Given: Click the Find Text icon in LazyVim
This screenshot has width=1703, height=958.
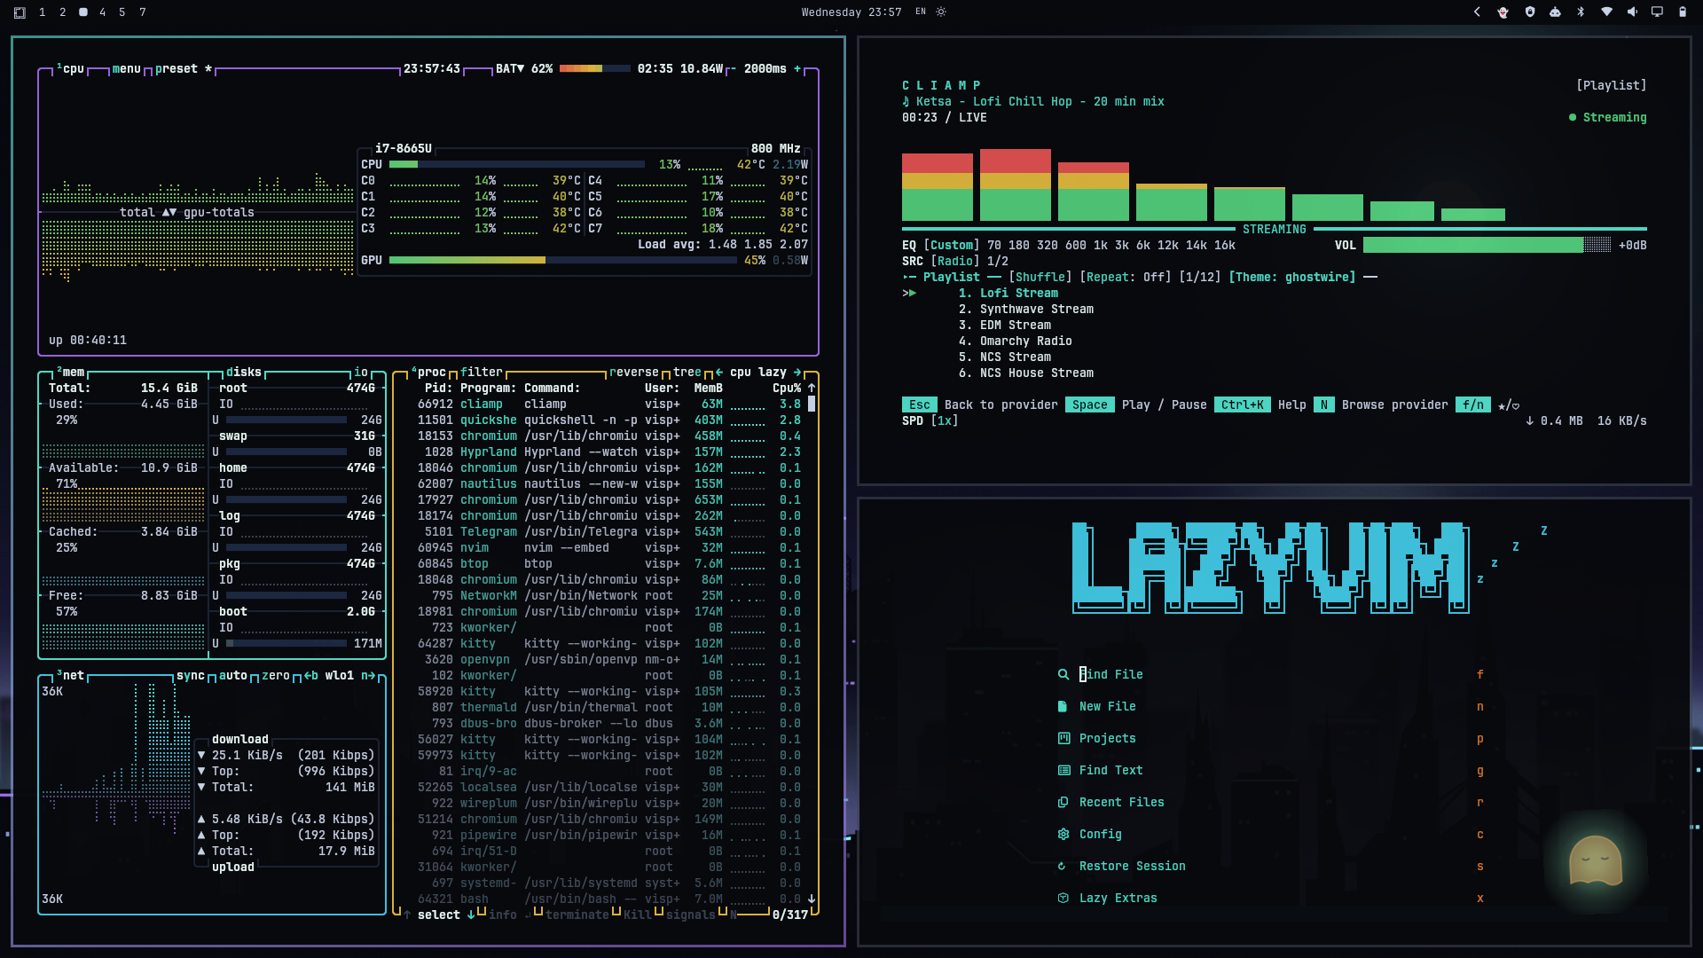Looking at the screenshot, I should click(x=1063, y=771).
